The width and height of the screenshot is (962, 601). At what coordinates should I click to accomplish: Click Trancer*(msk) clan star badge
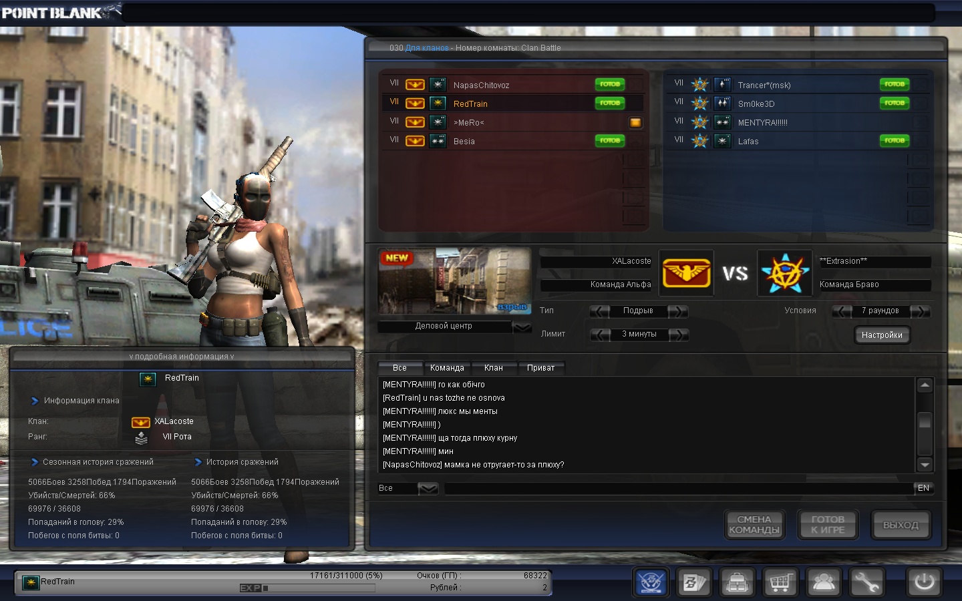tap(699, 85)
